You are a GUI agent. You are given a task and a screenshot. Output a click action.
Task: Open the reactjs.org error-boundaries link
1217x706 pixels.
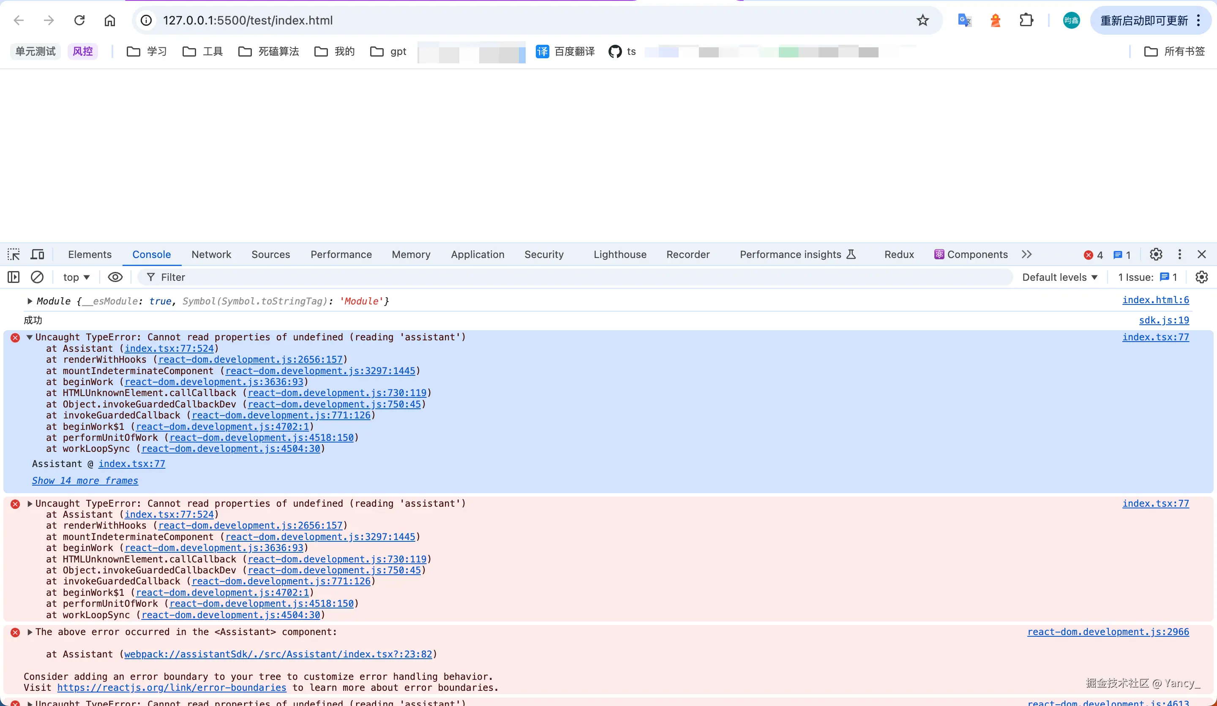(172, 688)
